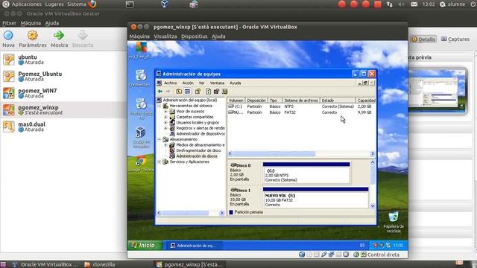477x268 pixels.
Task: Expand Visor de sucesos tree node
Action: click(x=165, y=112)
